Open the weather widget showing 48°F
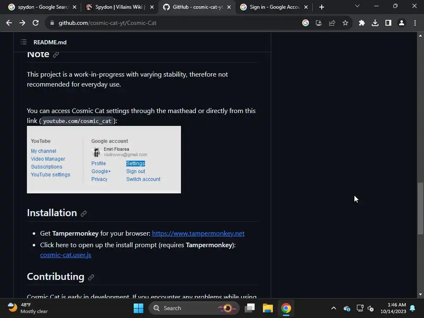Screen dimensions: 424x318 [x=28, y=308]
